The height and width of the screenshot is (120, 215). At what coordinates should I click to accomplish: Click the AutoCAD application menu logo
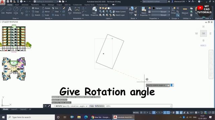[2, 2]
